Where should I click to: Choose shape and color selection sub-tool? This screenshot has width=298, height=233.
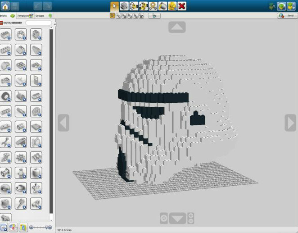click(x=141, y=16)
